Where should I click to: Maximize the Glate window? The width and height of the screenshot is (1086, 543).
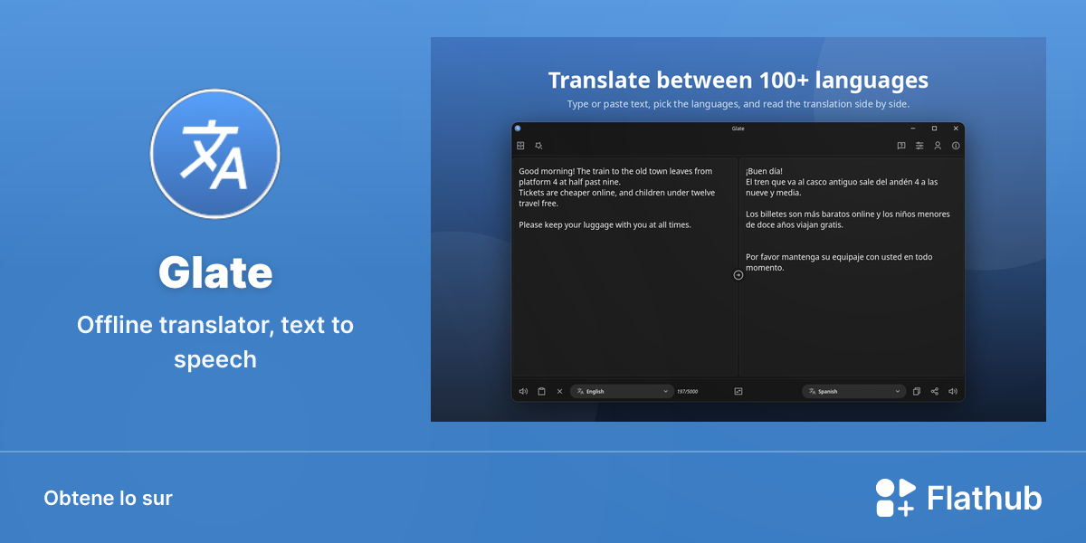[x=935, y=129]
